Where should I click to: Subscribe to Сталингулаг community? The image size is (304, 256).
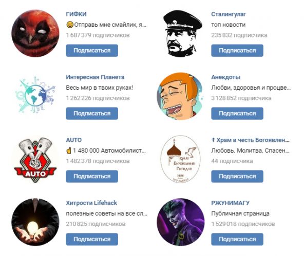click(237, 51)
